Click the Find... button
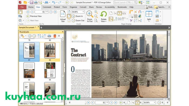The image size is (189, 106). 149,7
